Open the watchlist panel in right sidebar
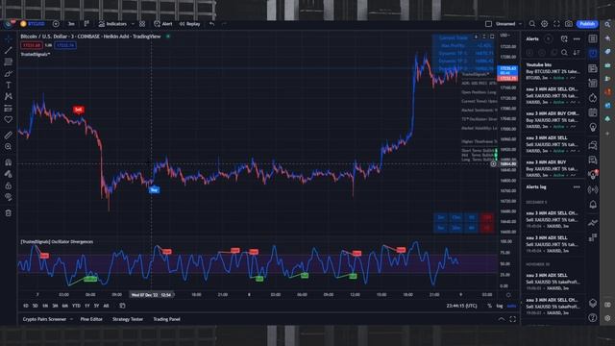This screenshot has height=346, width=615. (x=593, y=38)
